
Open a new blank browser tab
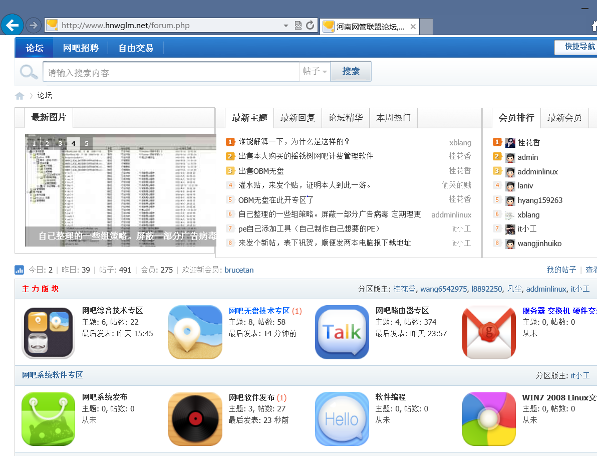pyautogui.click(x=426, y=27)
